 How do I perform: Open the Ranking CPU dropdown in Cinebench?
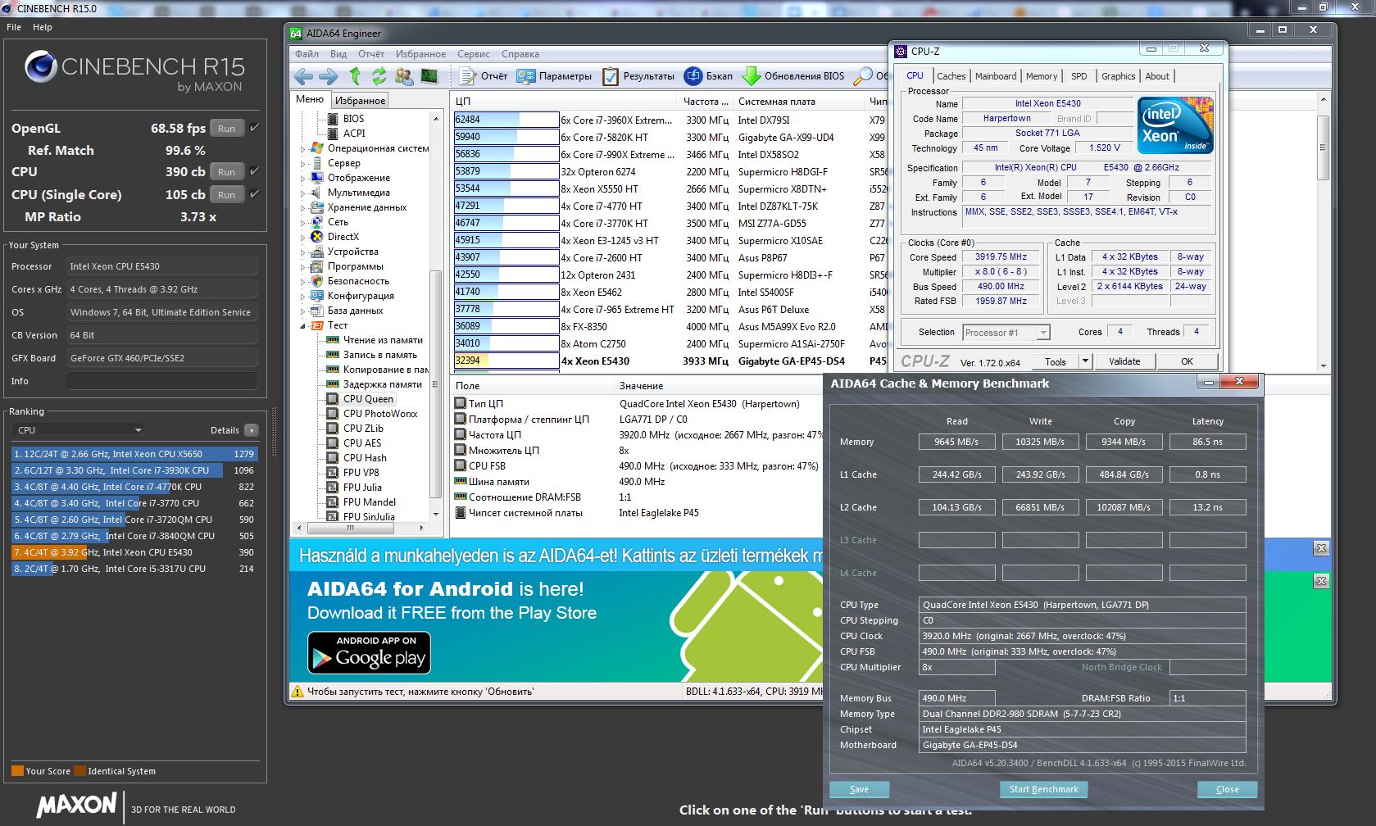click(79, 430)
